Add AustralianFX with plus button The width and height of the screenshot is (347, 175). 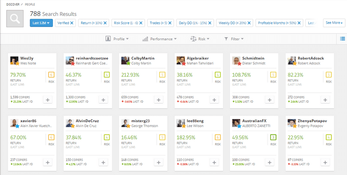(269, 163)
